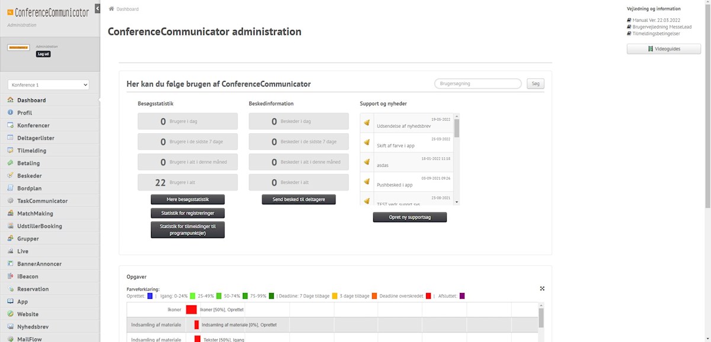Expand the Opgaver panel with fullscreen icon
This screenshot has height=342, width=711.
542,288
